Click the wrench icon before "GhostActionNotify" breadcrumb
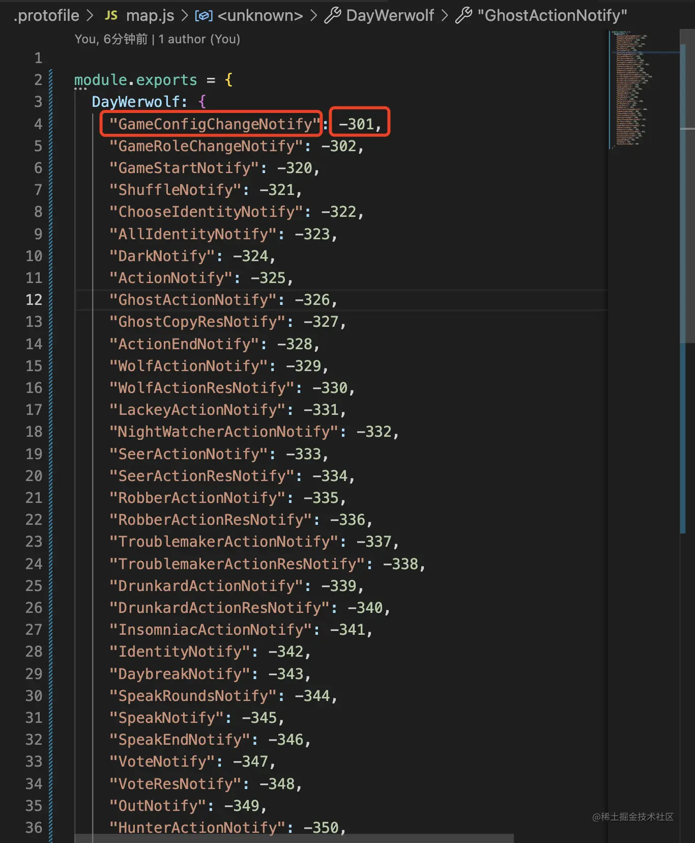This screenshot has width=695, height=843. [464, 16]
